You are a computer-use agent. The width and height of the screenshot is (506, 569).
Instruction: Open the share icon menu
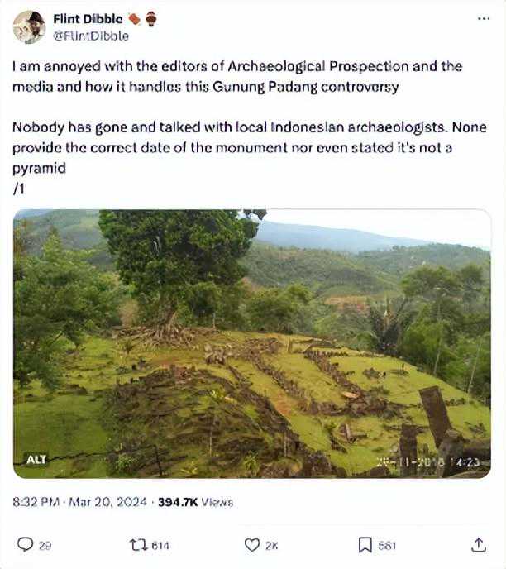pos(479,544)
